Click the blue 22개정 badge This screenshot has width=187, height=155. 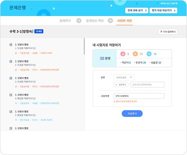coord(39,31)
